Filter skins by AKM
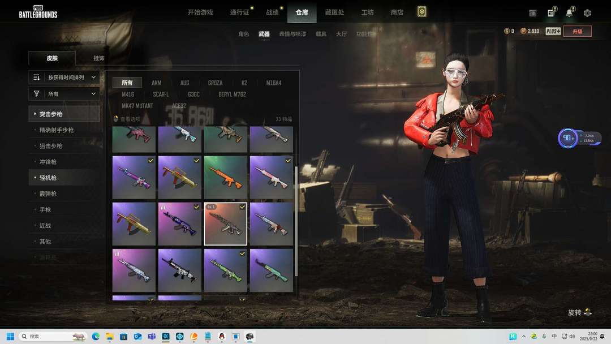The height and width of the screenshot is (344, 611). click(157, 83)
